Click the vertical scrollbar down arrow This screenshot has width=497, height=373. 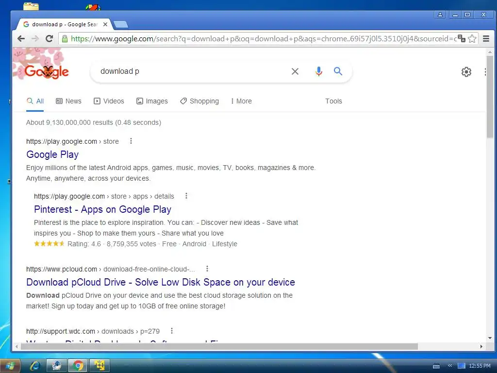click(x=490, y=338)
